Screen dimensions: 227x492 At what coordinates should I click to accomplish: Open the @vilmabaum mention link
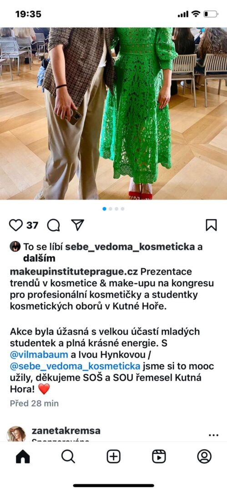[x=39, y=355]
